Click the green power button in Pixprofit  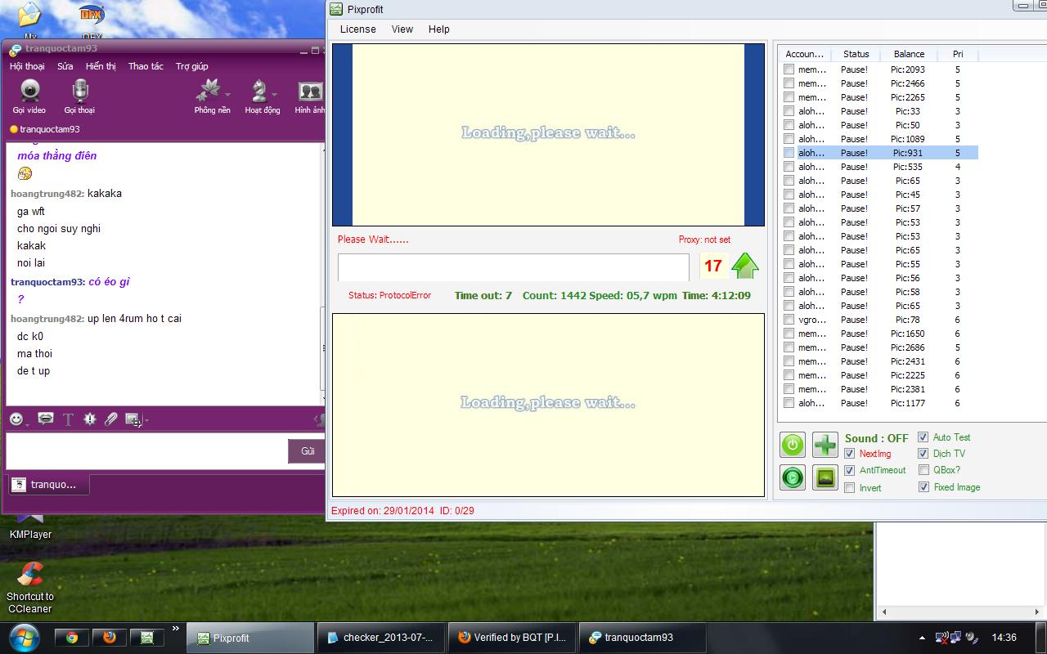[x=792, y=445]
